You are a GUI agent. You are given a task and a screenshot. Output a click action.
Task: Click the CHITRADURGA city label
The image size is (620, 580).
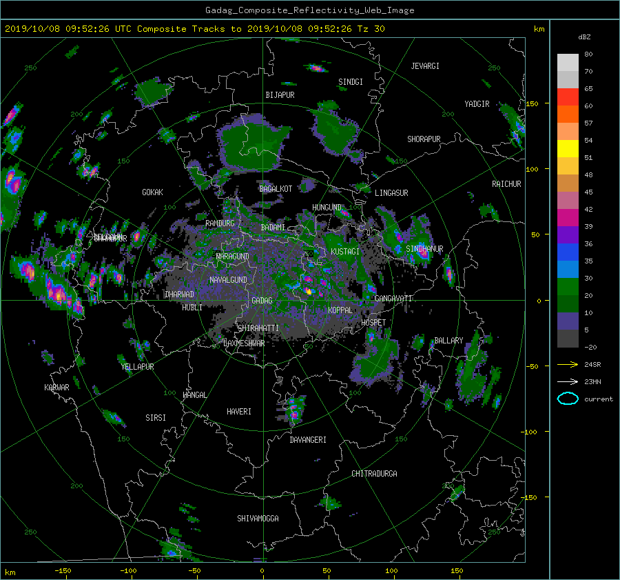[374, 474]
